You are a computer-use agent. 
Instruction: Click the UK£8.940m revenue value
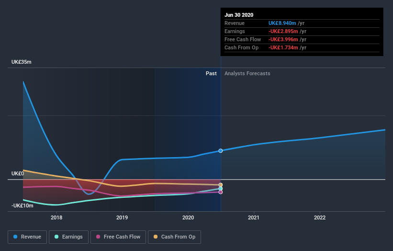(282, 23)
